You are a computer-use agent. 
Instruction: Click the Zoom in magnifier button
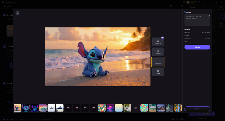pyautogui.click(x=158, y=52)
